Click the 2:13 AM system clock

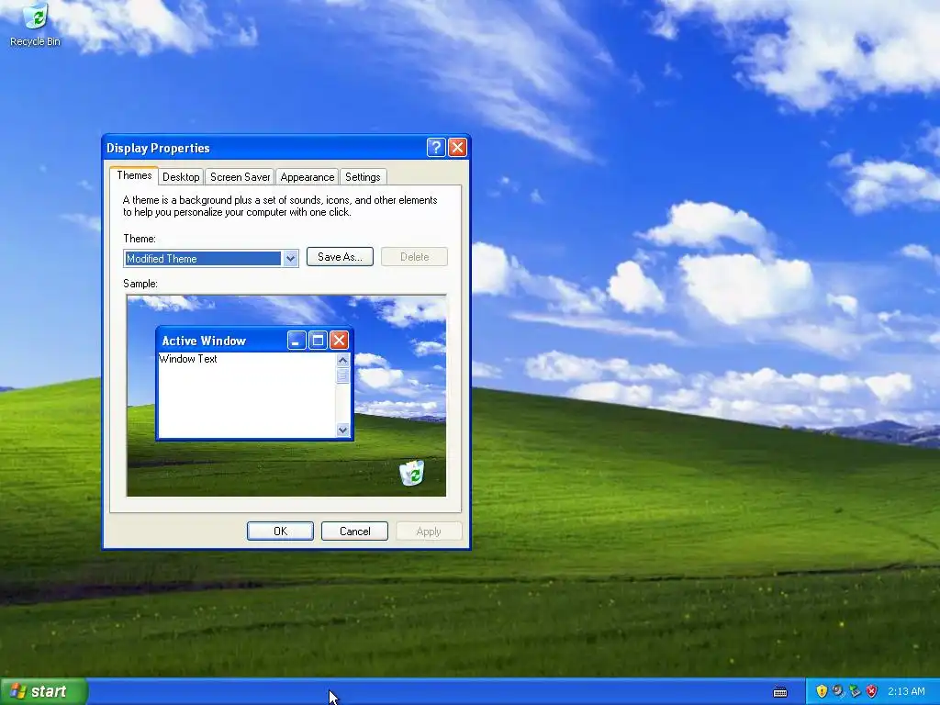coord(906,691)
